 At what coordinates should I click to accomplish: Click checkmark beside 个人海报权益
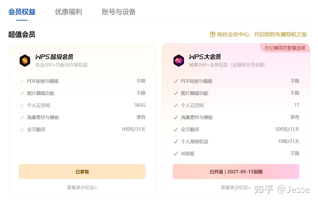point(176,142)
